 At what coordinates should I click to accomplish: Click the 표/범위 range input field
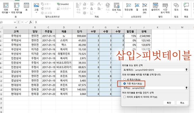(160, 70)
